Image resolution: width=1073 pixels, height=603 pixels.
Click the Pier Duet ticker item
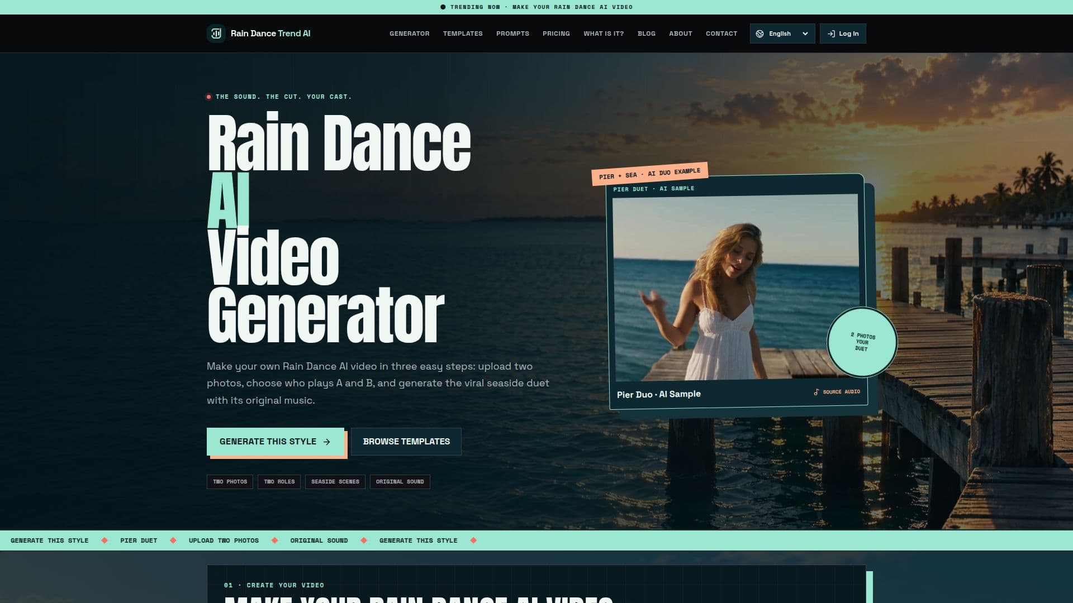pos(139,540)
